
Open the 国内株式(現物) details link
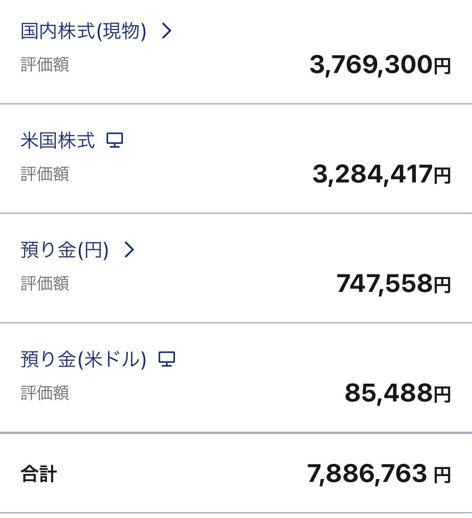pos(83,31)
